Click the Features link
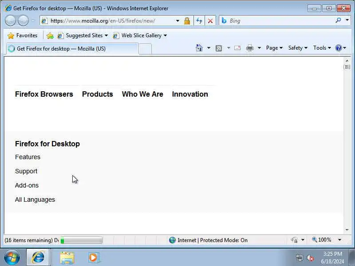355x266 pixels. pyautogui.click(x=28, y=157)
